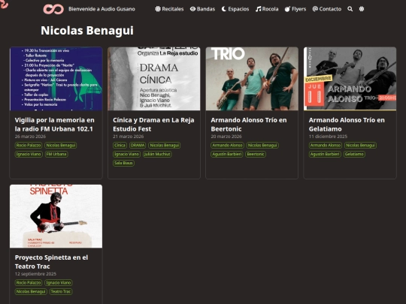Open Vigilia por la memoria event title
Image resolution: width=406 pixels, height=304 pixels.
point(55,125)
